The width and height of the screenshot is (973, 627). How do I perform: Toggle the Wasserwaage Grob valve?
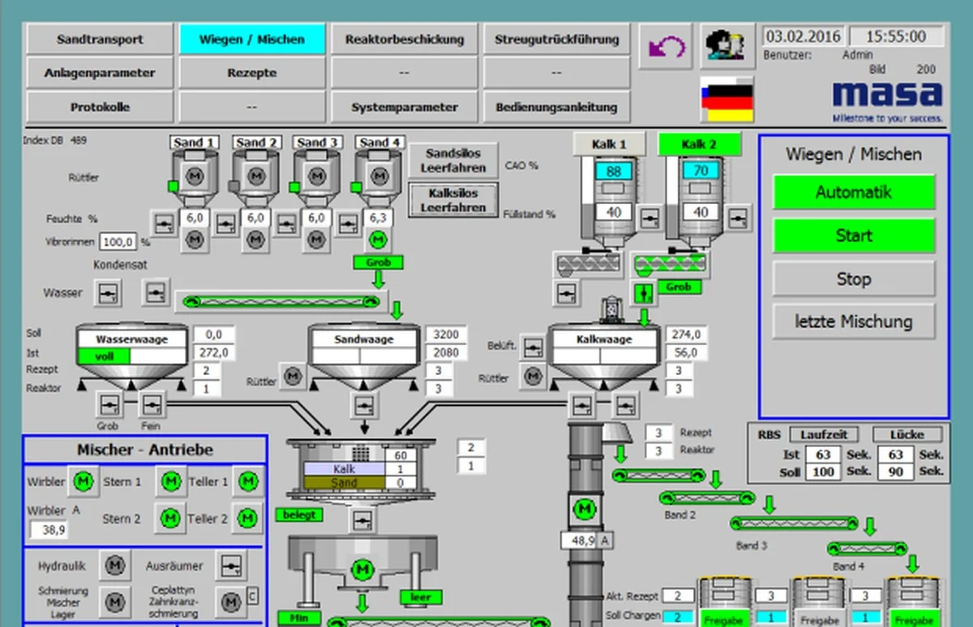point(108,403)
